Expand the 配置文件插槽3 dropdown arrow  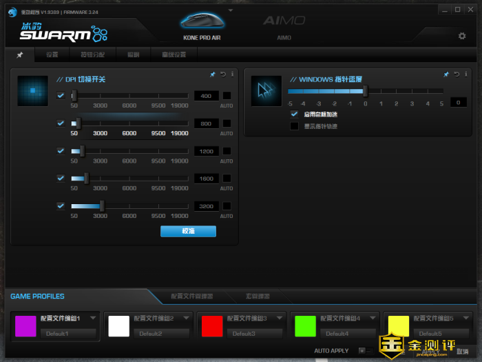click(x=279, y=318)
